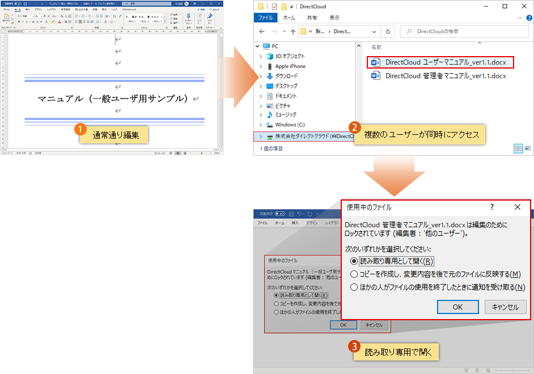
Task: Click the Bold icon in Word's Home ribbon
Action: [19, 22]
